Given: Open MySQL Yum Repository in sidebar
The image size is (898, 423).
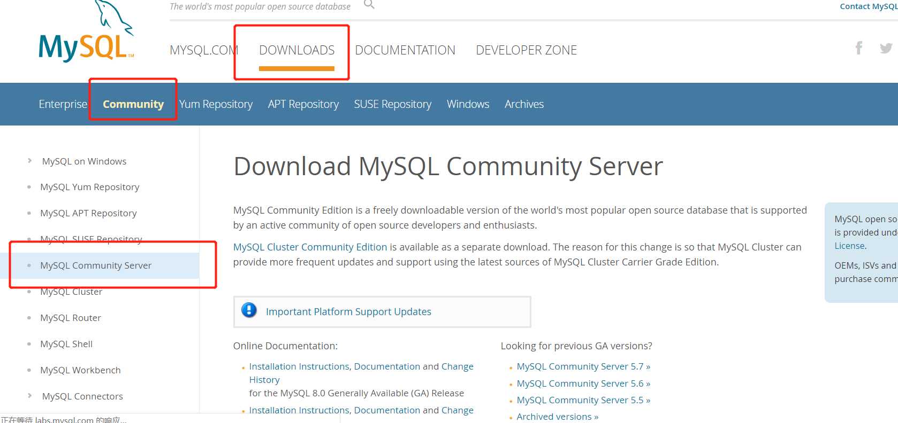Looking at the screenshot, I should pos(90,187).
